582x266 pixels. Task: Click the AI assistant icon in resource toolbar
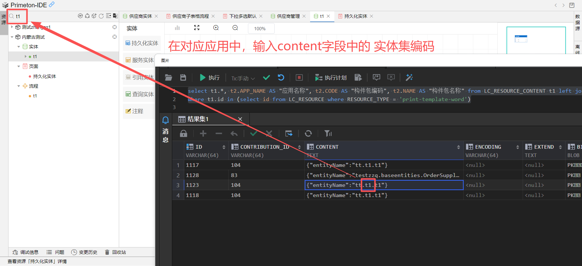point(80,16)
